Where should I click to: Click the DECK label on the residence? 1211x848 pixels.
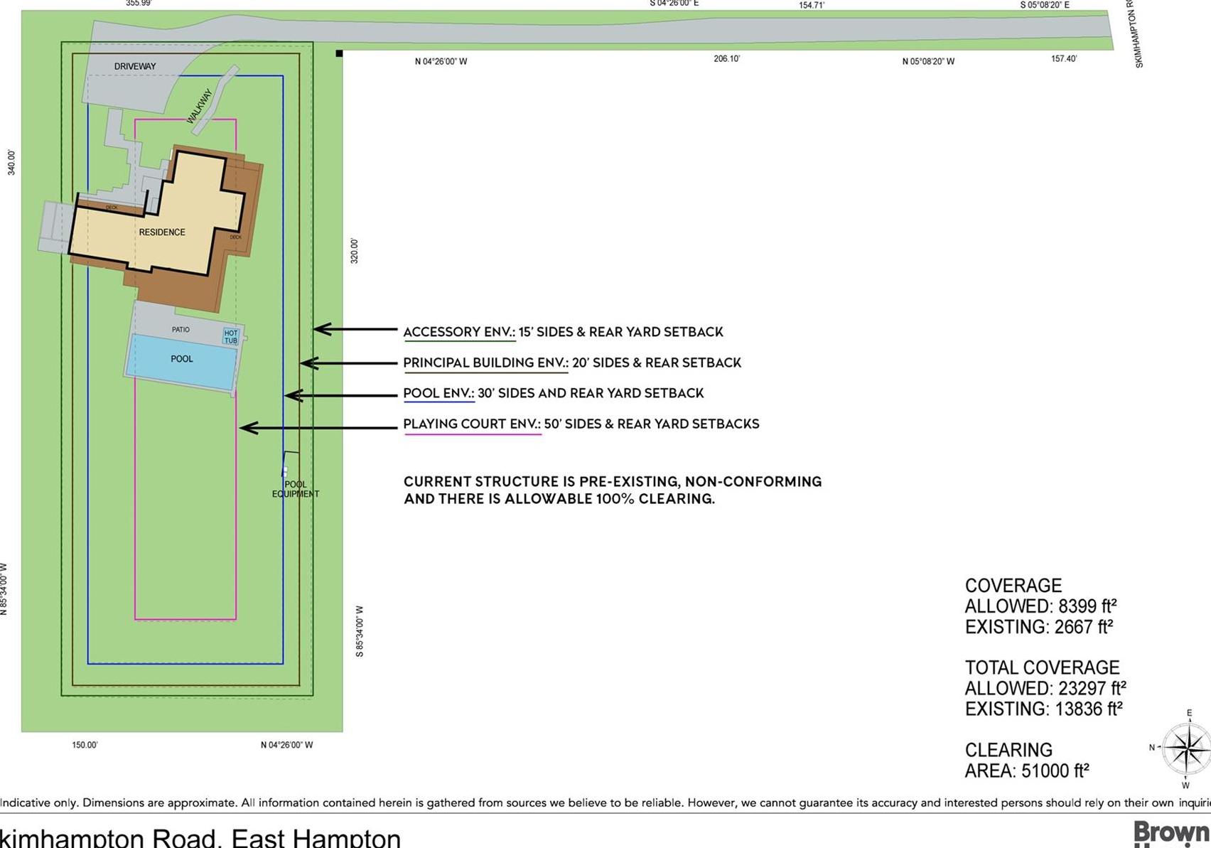tap(112, 205)
